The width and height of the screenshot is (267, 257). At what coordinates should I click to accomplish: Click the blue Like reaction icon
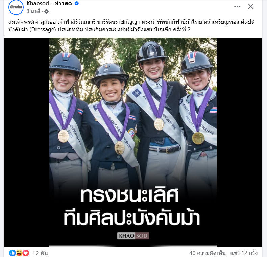[13, 253]
